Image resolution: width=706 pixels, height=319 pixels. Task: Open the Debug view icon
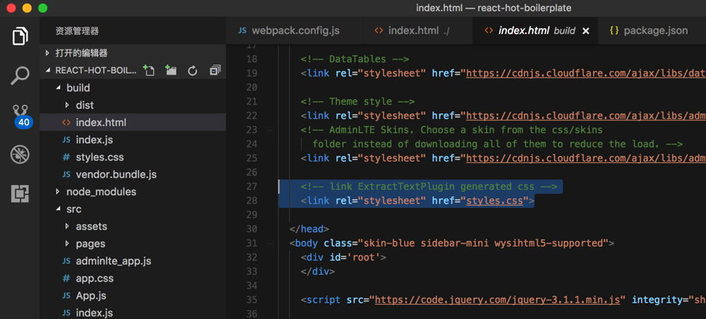[20, 154]
